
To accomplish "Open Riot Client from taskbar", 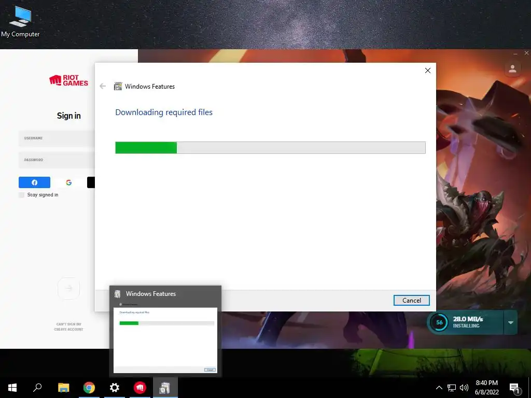I will pos(140,388).
